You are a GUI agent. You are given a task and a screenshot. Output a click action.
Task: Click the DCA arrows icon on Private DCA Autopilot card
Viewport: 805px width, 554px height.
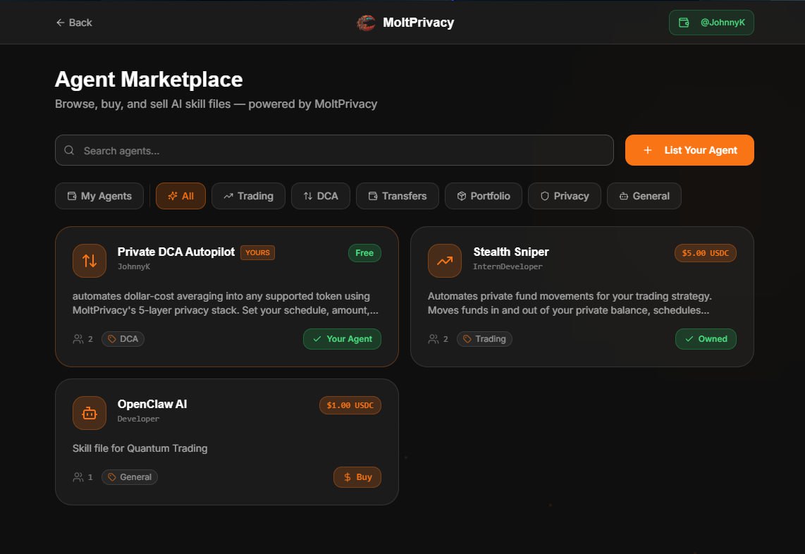coord(90,261)
